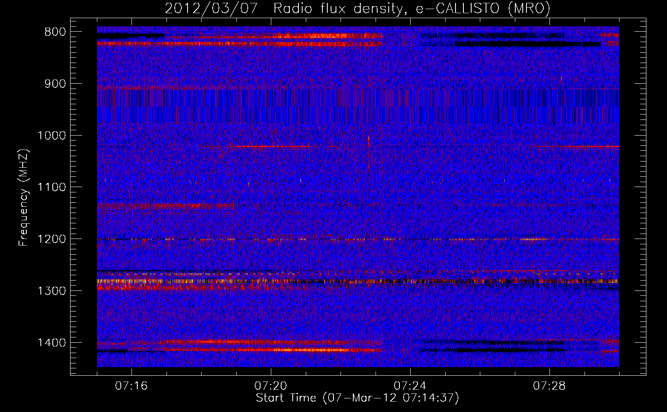Click the 07:20 time tick label
The image size is (667, 412).
point(270,386)
